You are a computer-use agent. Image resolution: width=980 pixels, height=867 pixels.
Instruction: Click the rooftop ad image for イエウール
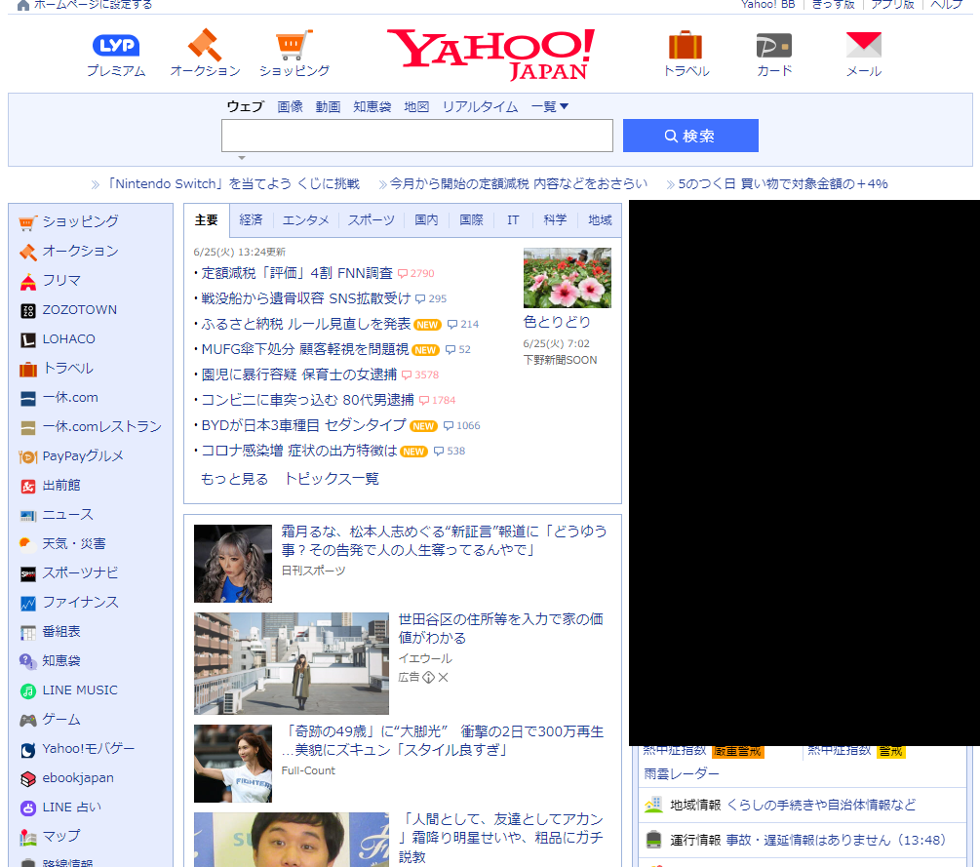point(292,663)
